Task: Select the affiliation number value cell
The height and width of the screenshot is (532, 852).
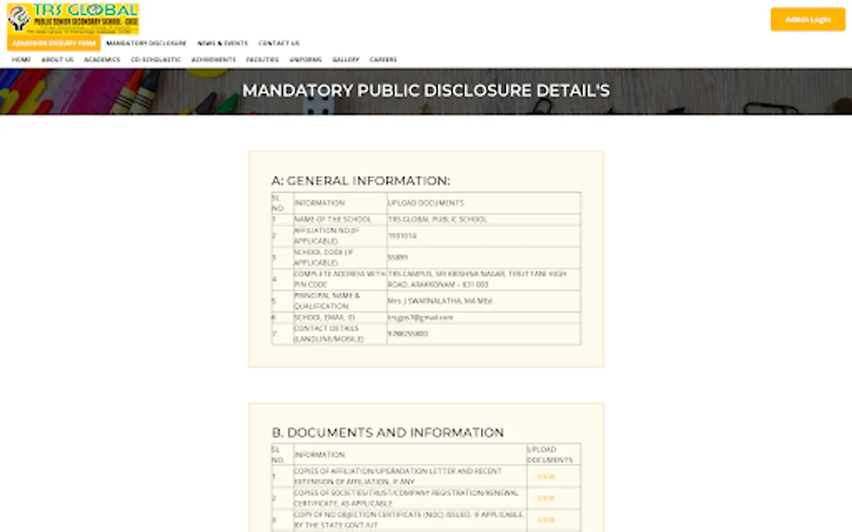Action: (x=483, y=236)
